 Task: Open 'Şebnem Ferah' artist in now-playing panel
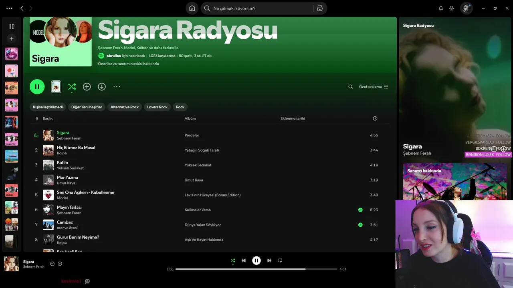(417, 153)
